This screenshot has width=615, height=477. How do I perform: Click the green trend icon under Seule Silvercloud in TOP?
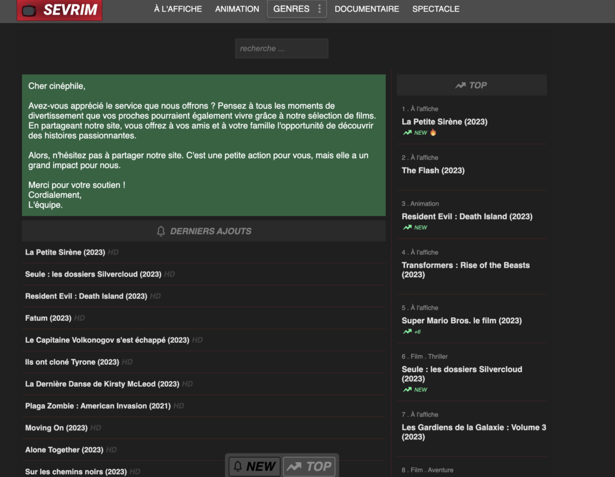coord(407,389)
